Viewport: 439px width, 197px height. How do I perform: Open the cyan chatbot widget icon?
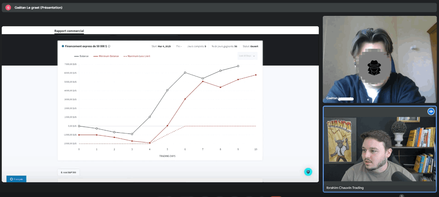308,172
